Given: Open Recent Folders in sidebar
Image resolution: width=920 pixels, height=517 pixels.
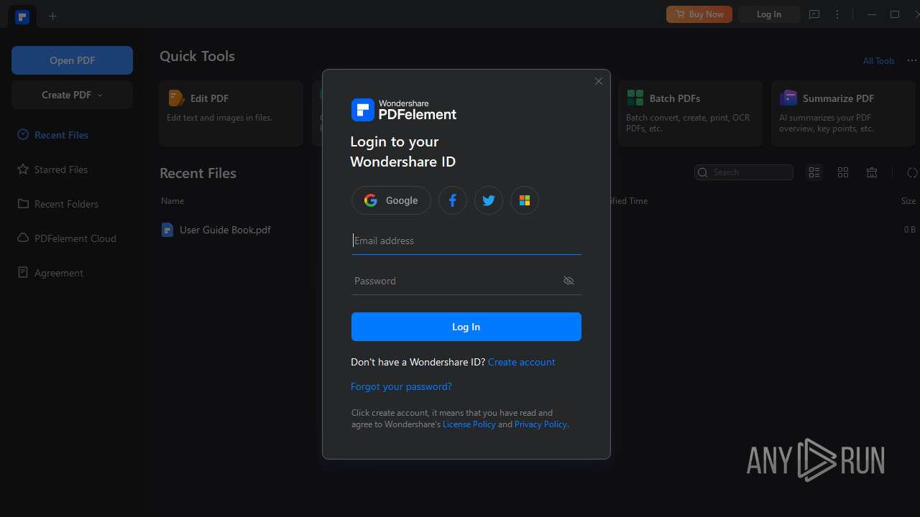Looking at the screenshot, I should 57,204.
